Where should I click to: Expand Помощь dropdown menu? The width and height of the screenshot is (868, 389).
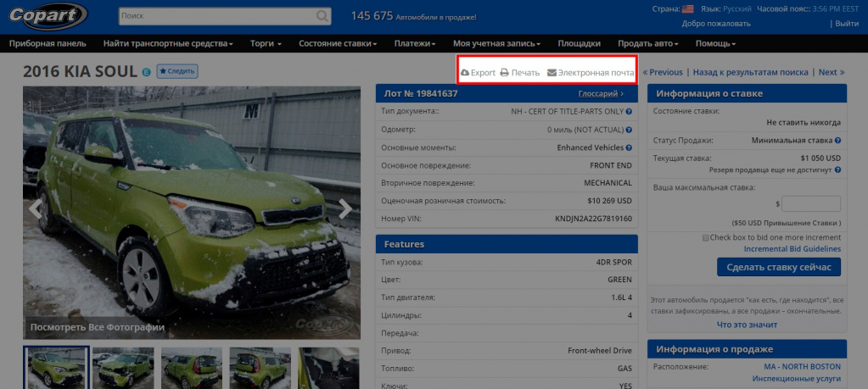pos(716,43)
